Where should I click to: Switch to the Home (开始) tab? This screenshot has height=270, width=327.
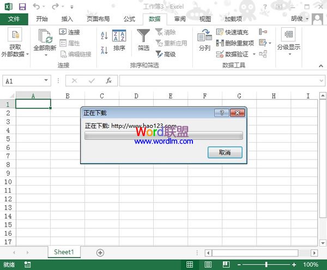point(42,19)
